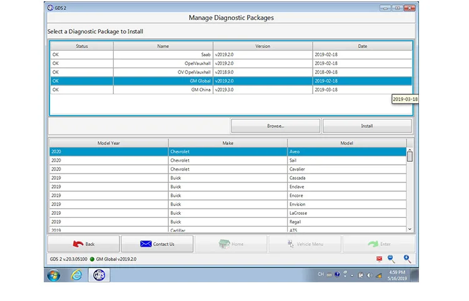Click the CH language indicator in tray
This screenshot has height=301, width=469.
[x=321, y=274]
